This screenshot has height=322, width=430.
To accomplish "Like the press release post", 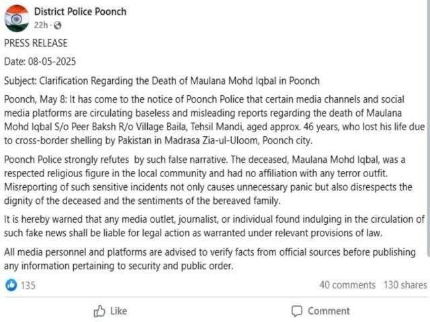I will (110, 311).
